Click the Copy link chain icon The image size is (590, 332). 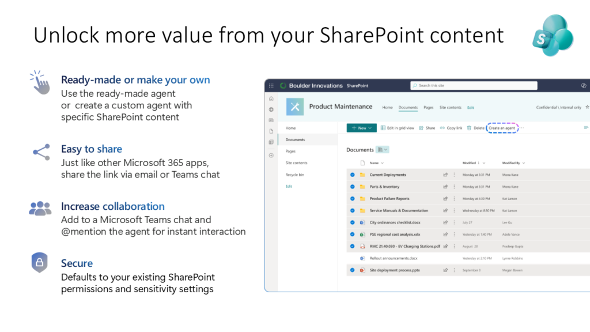pos(442,128)
